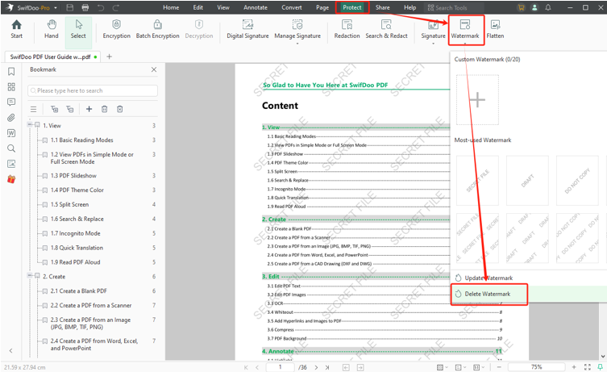Open the user account icon

[534, 7]
